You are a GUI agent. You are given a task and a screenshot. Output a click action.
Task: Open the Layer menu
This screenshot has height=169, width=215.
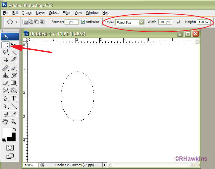point(40,13)
